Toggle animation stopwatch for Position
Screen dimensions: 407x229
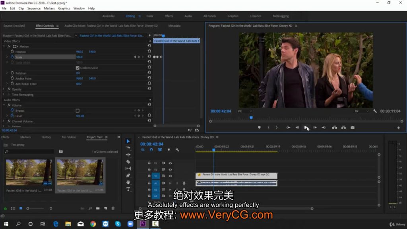click(x=12, y=51)
